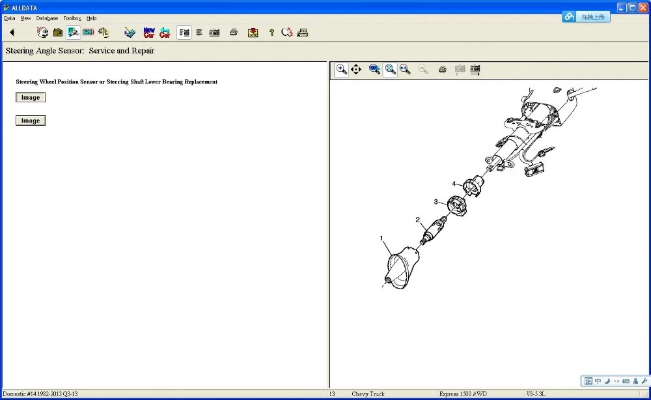Open the Toolbox menu
Viewport: 651px width, 400px height.
point(72,18)
